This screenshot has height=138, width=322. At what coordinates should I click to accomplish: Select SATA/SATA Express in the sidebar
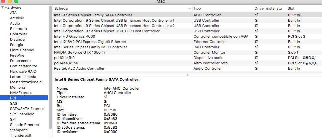click(x=27, y=109)
